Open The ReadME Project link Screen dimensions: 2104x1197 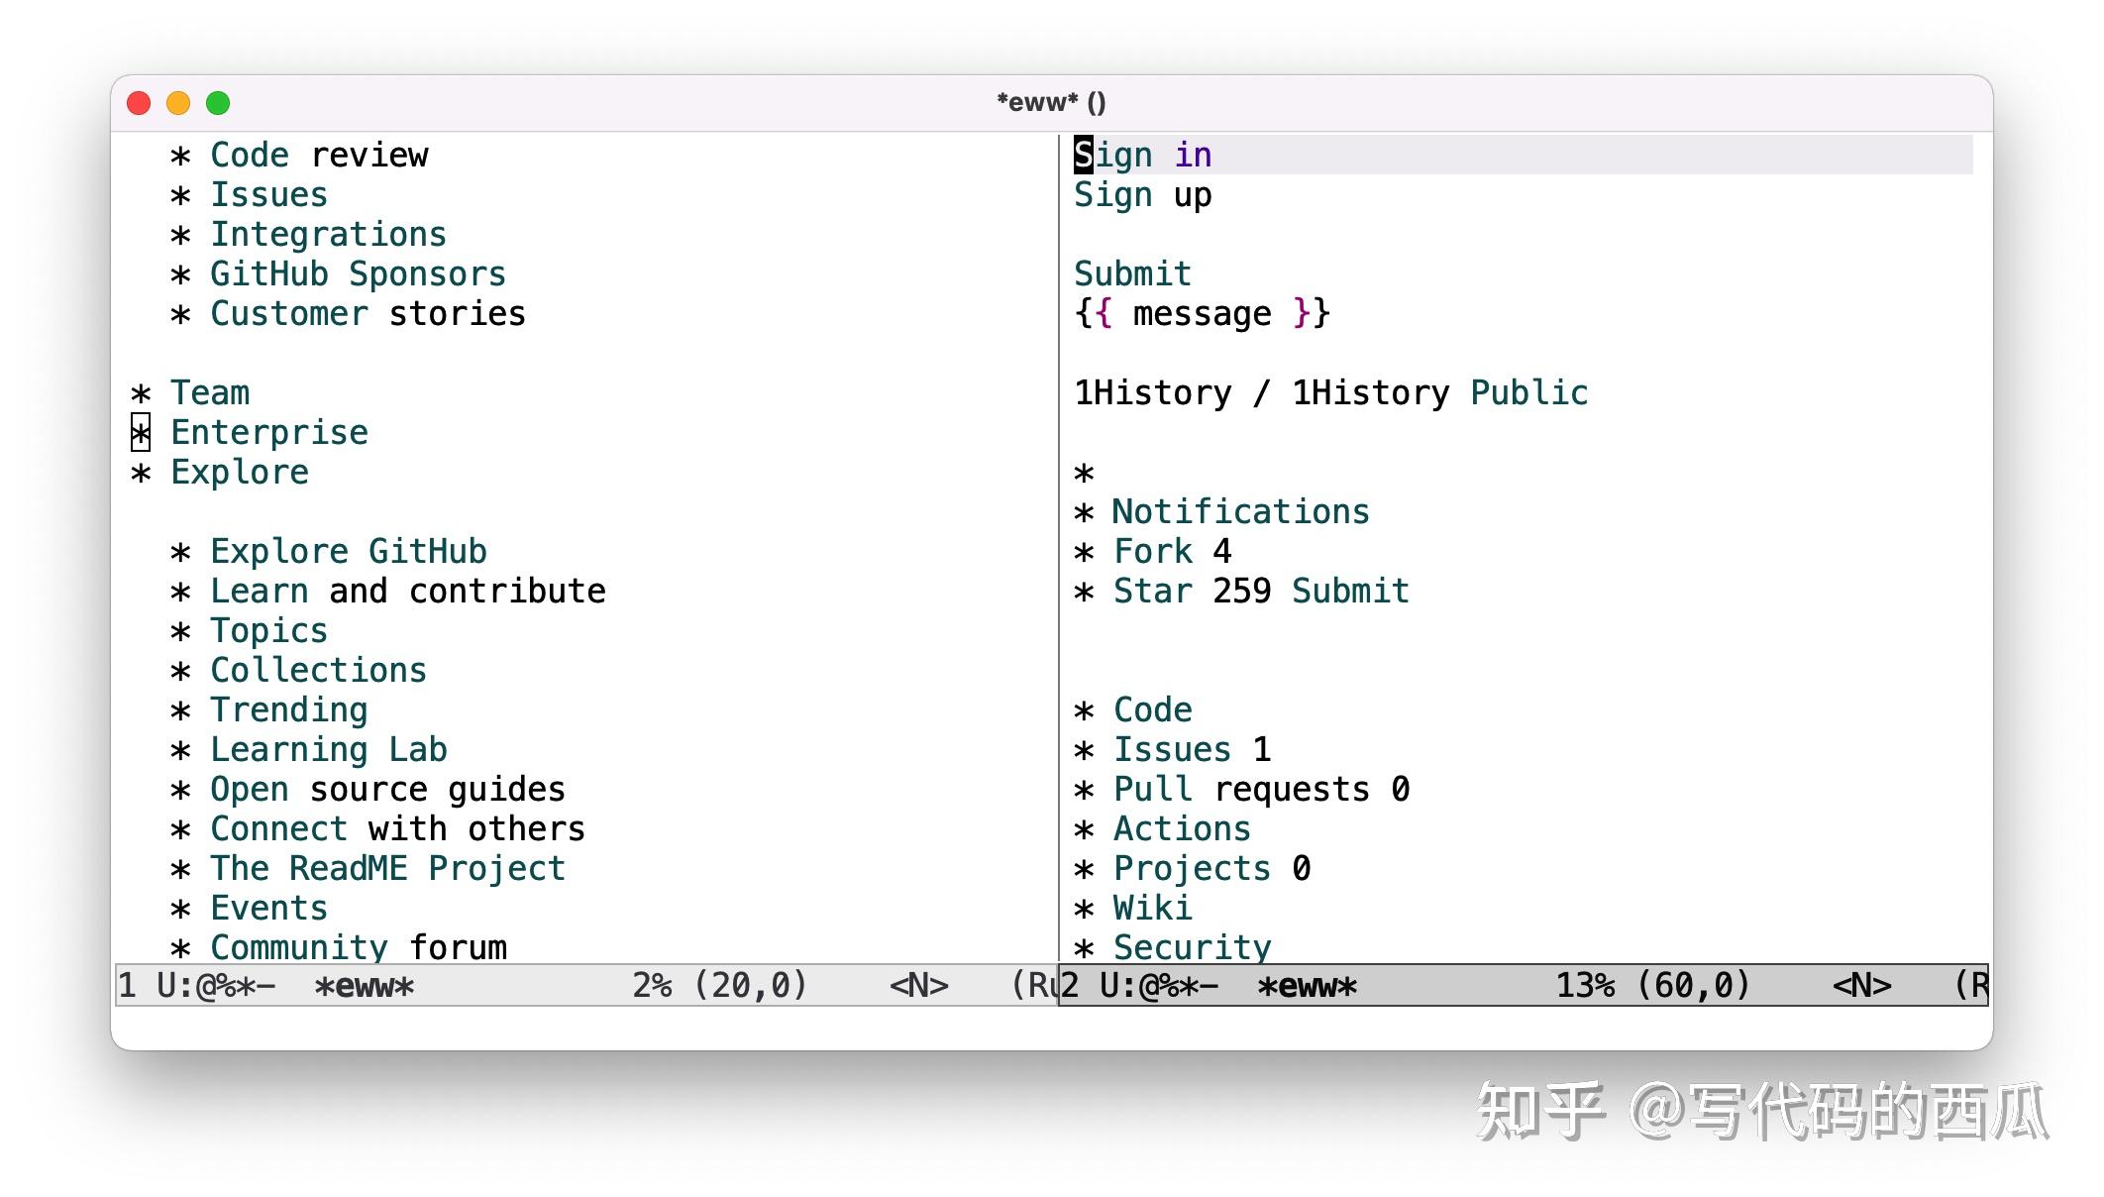387,869
